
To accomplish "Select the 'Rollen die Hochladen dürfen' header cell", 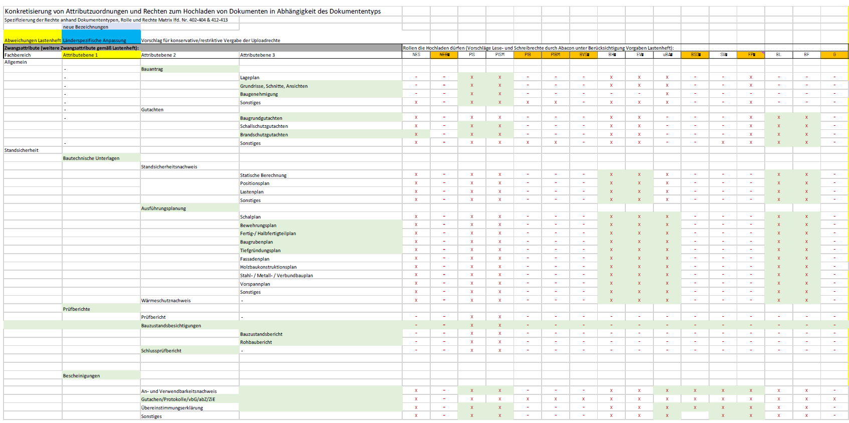I will point(538,48).
